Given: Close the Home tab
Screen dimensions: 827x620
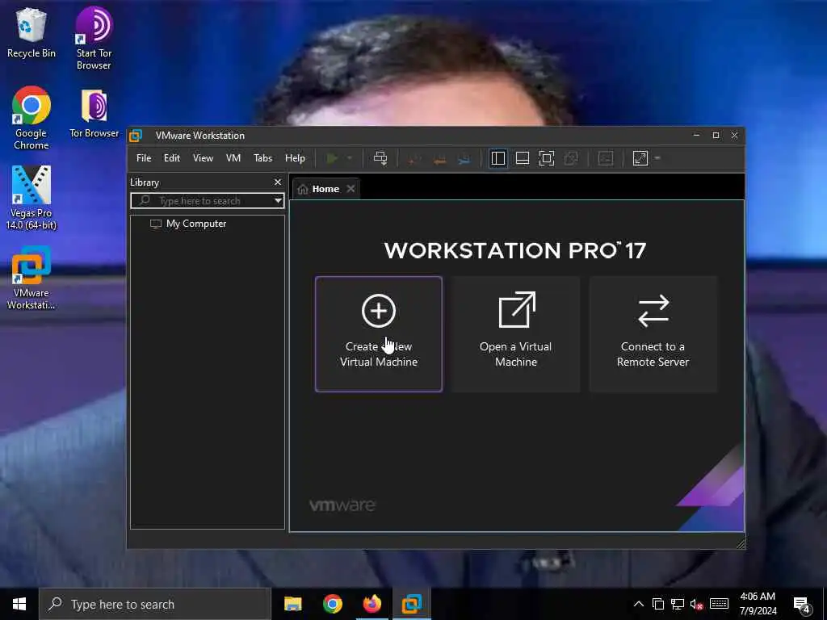Looking at the screenshot, I should (351, 189).
